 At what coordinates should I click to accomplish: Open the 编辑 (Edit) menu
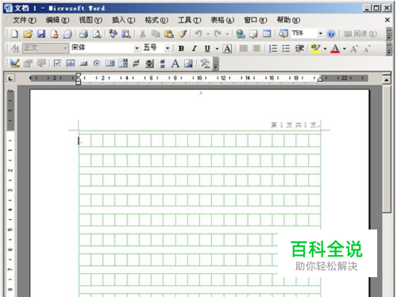coord(57,20)
